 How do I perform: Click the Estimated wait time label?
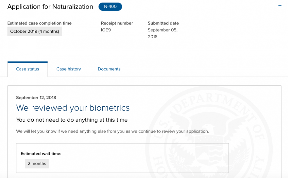tap(41, 154)
